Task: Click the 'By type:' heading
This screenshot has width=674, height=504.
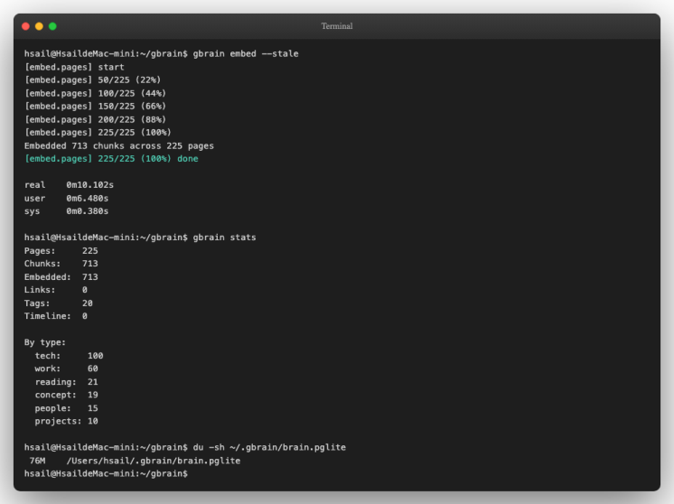Action: click(45, 342)
